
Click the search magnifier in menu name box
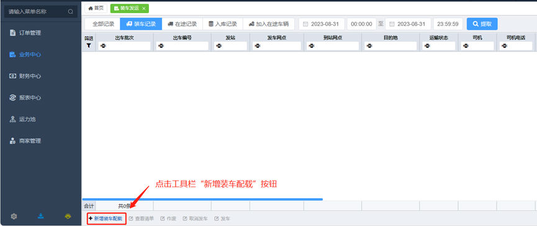click(x=71, y=12)
